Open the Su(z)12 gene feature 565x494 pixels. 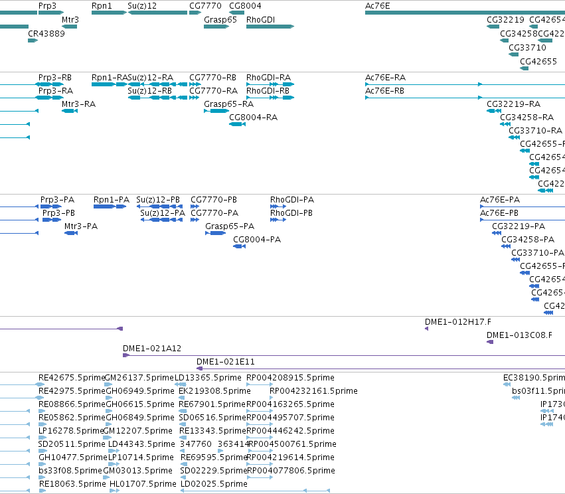157,13
